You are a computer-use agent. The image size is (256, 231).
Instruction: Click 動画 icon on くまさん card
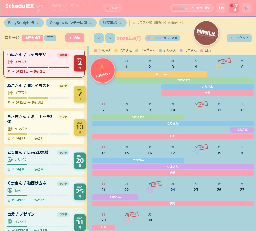click(x=10, y=190)
